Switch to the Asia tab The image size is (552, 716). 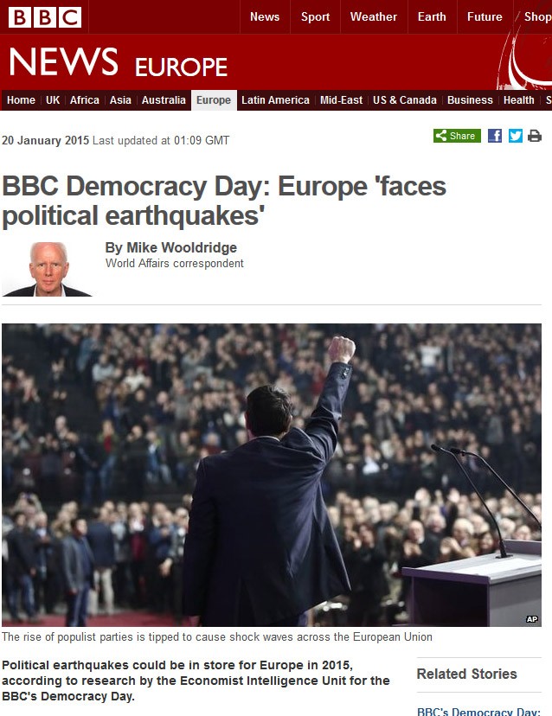(120, 100)
